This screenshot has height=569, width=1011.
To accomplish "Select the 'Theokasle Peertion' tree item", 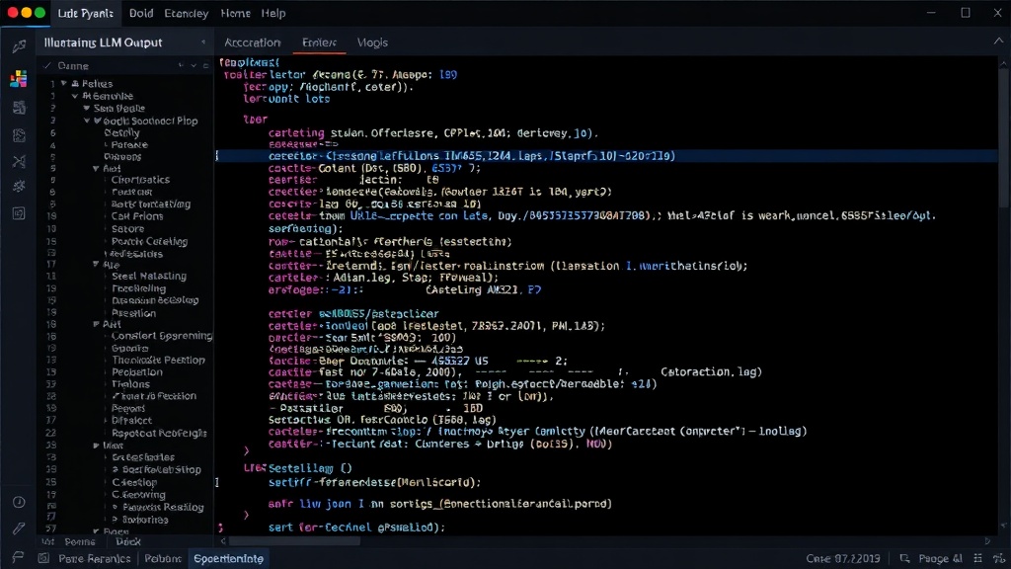I will pos(158,360).
